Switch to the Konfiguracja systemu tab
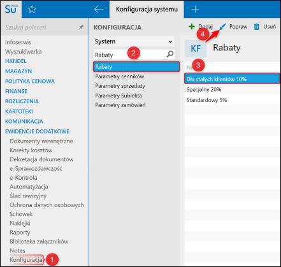281x267 pixels. 147,10
